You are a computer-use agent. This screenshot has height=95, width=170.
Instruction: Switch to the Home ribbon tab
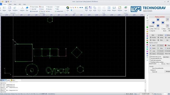pos(5,4)
